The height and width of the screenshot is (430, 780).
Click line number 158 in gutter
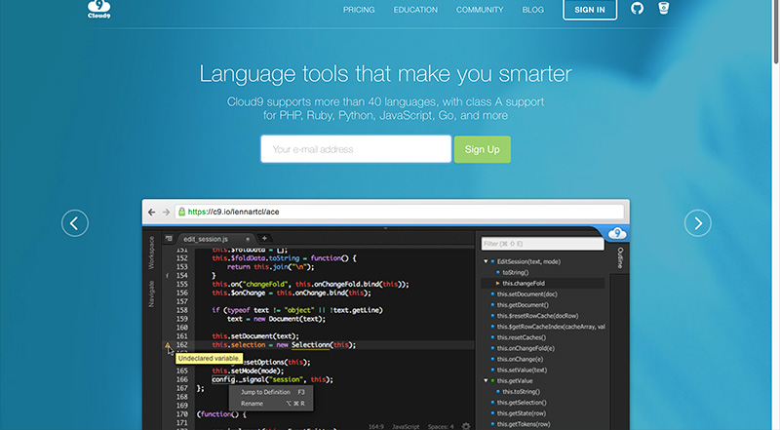[x=182, y=310]
